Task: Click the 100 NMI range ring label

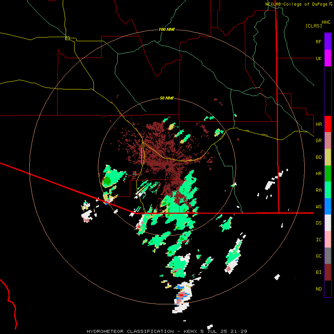Action: (167, 29)
